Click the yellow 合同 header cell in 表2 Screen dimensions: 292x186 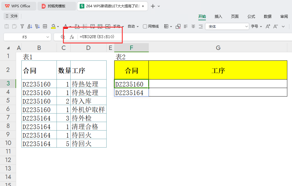132,70
